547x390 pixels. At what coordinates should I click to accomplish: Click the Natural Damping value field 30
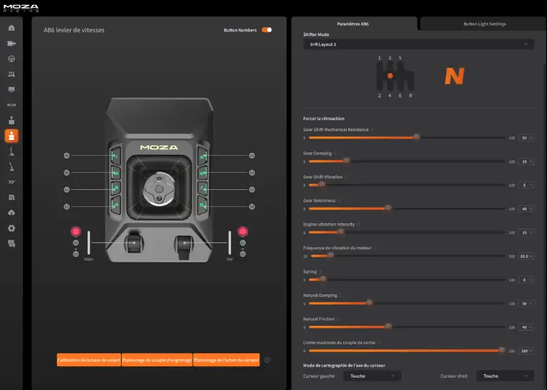(526, 303)
